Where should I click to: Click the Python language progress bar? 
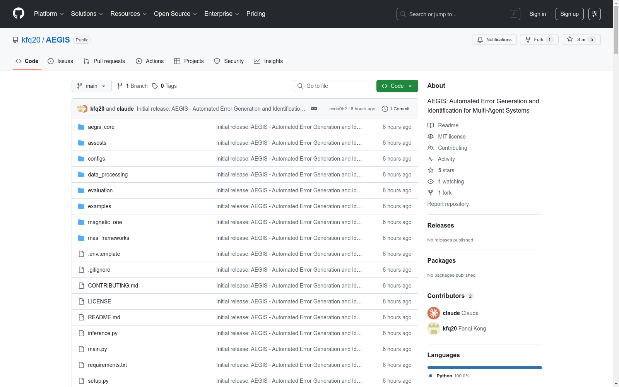click(x=485, y=368)
